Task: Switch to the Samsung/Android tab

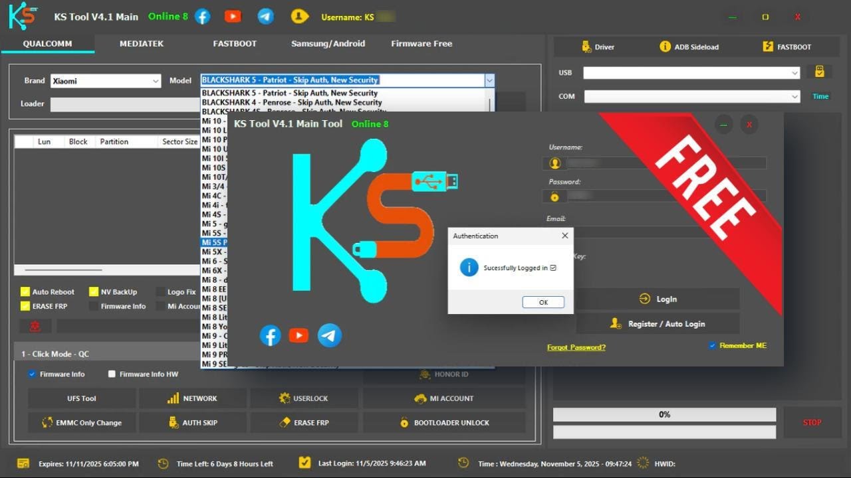Action: click(x=328, y=44)
